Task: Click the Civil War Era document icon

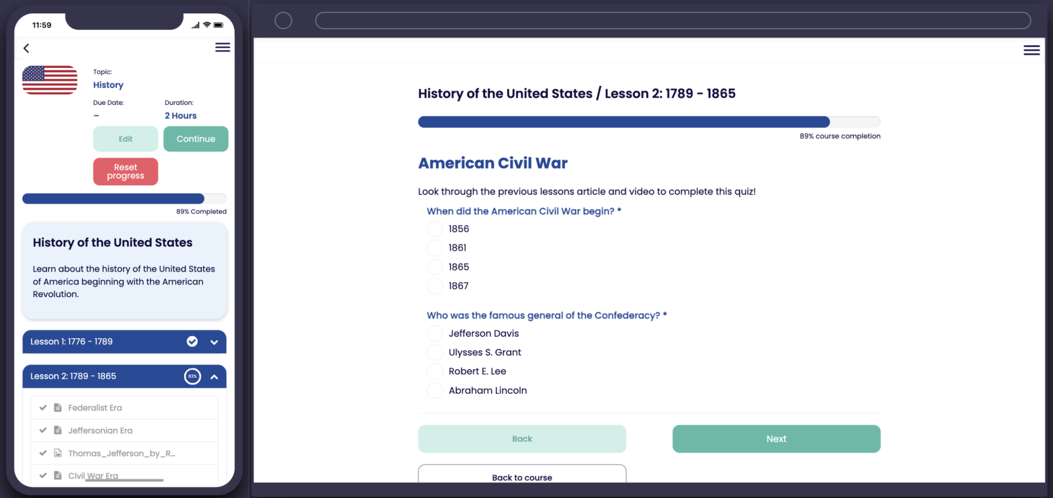Action: tap(58, 475)
